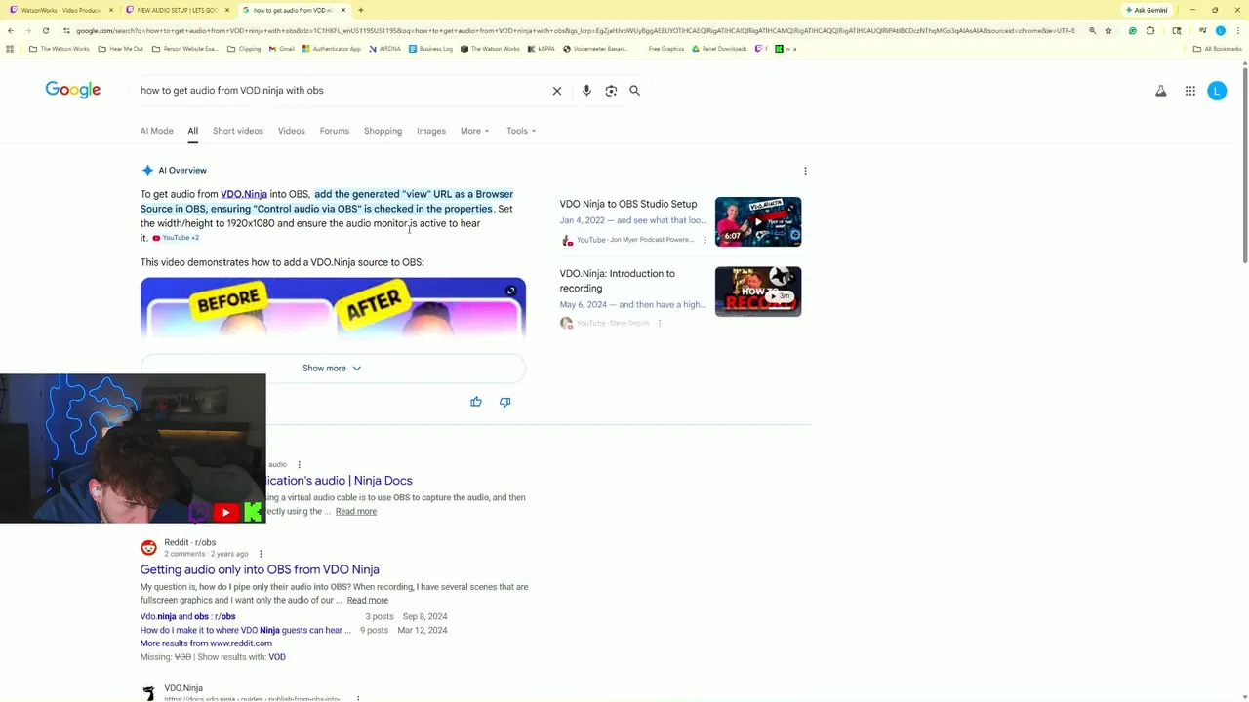This screenshot has width=1249, height=702.
Task: Click the magnifier search submit icon
Action: tap(634, 91)
